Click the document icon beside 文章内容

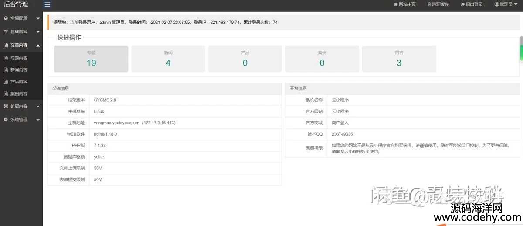tap(6, 45)
